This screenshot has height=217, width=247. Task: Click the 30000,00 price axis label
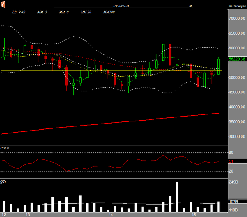(237, 136)
